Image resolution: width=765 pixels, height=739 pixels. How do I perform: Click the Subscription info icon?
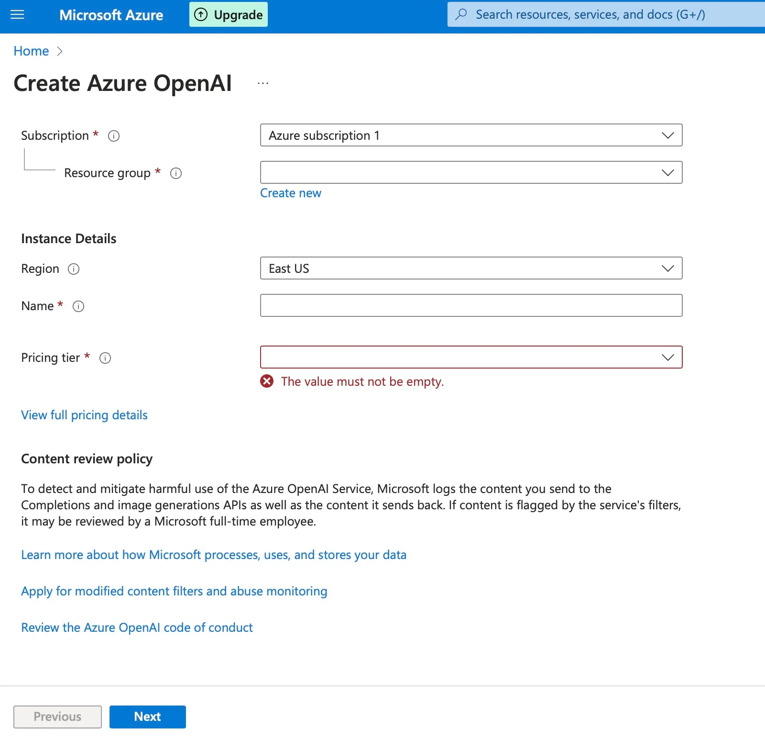[x=113, y=136]
